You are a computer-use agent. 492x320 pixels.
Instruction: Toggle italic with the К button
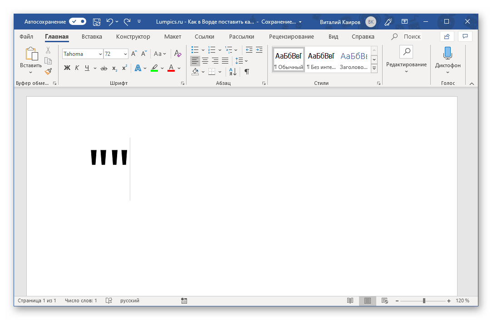pyautogui.click(x=77, y=68)
